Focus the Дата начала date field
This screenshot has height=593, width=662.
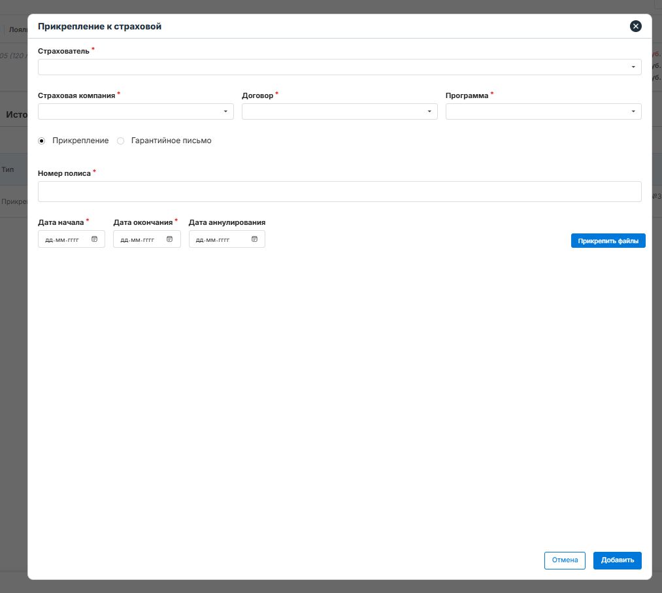click(x=63, y=240)
